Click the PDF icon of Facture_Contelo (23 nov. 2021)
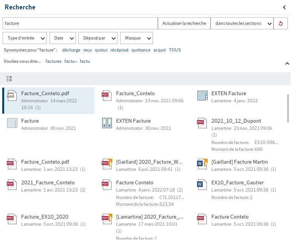Screen dimensions: 292x240 (107, 96)
